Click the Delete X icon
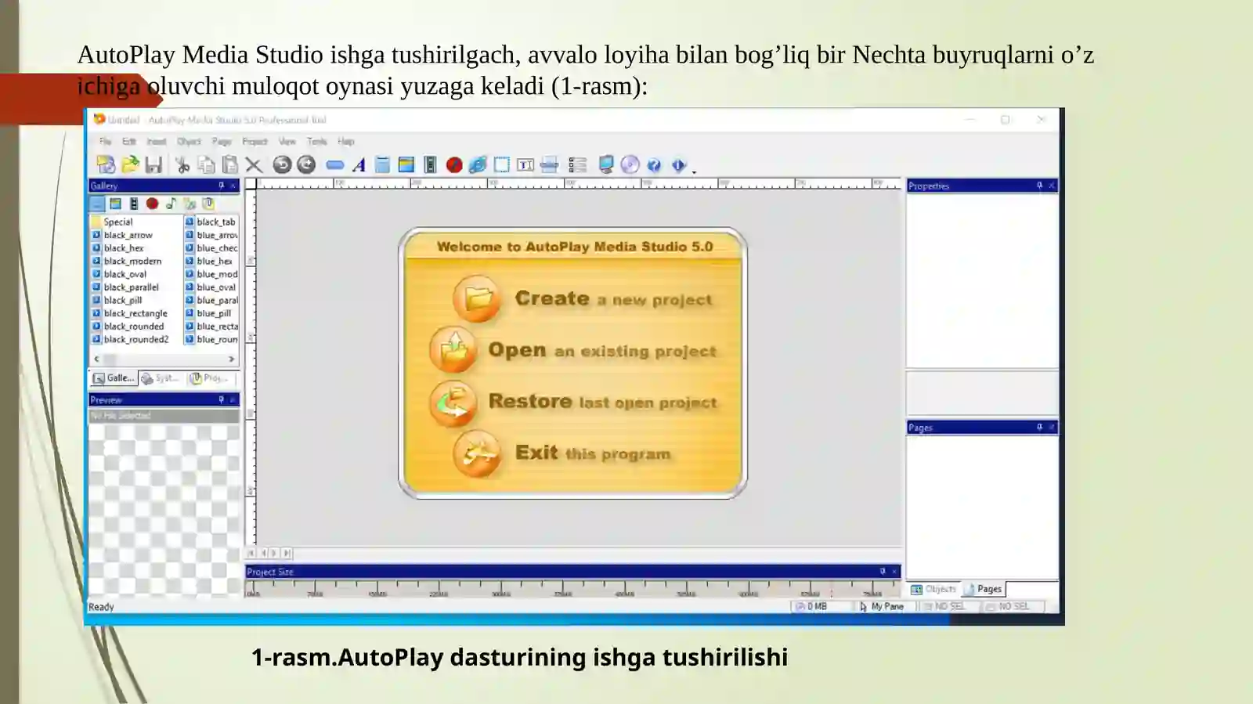The width and height of the screenshot is (1253, 704). pyautogui.click(x=253, y=164)
